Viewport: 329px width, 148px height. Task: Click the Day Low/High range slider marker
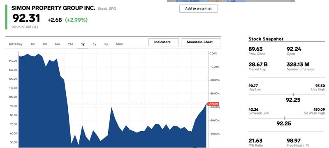click(294, 94)
